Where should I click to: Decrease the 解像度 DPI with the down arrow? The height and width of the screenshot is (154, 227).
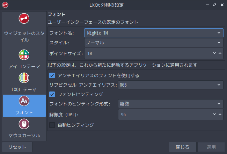click(x=214, y=114)
